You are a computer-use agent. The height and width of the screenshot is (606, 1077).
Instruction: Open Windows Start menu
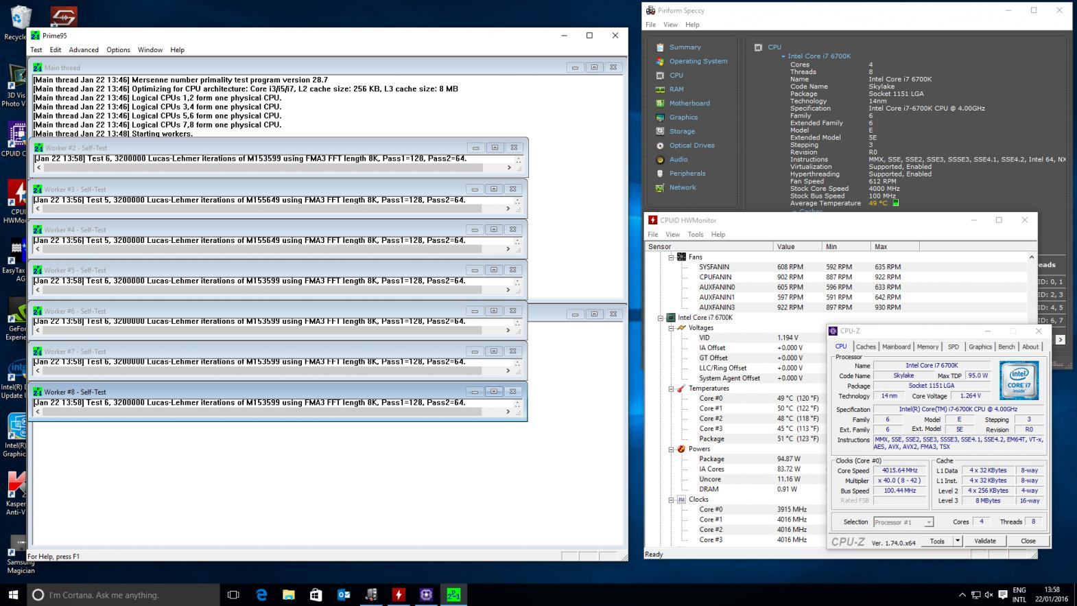(13, 595)
